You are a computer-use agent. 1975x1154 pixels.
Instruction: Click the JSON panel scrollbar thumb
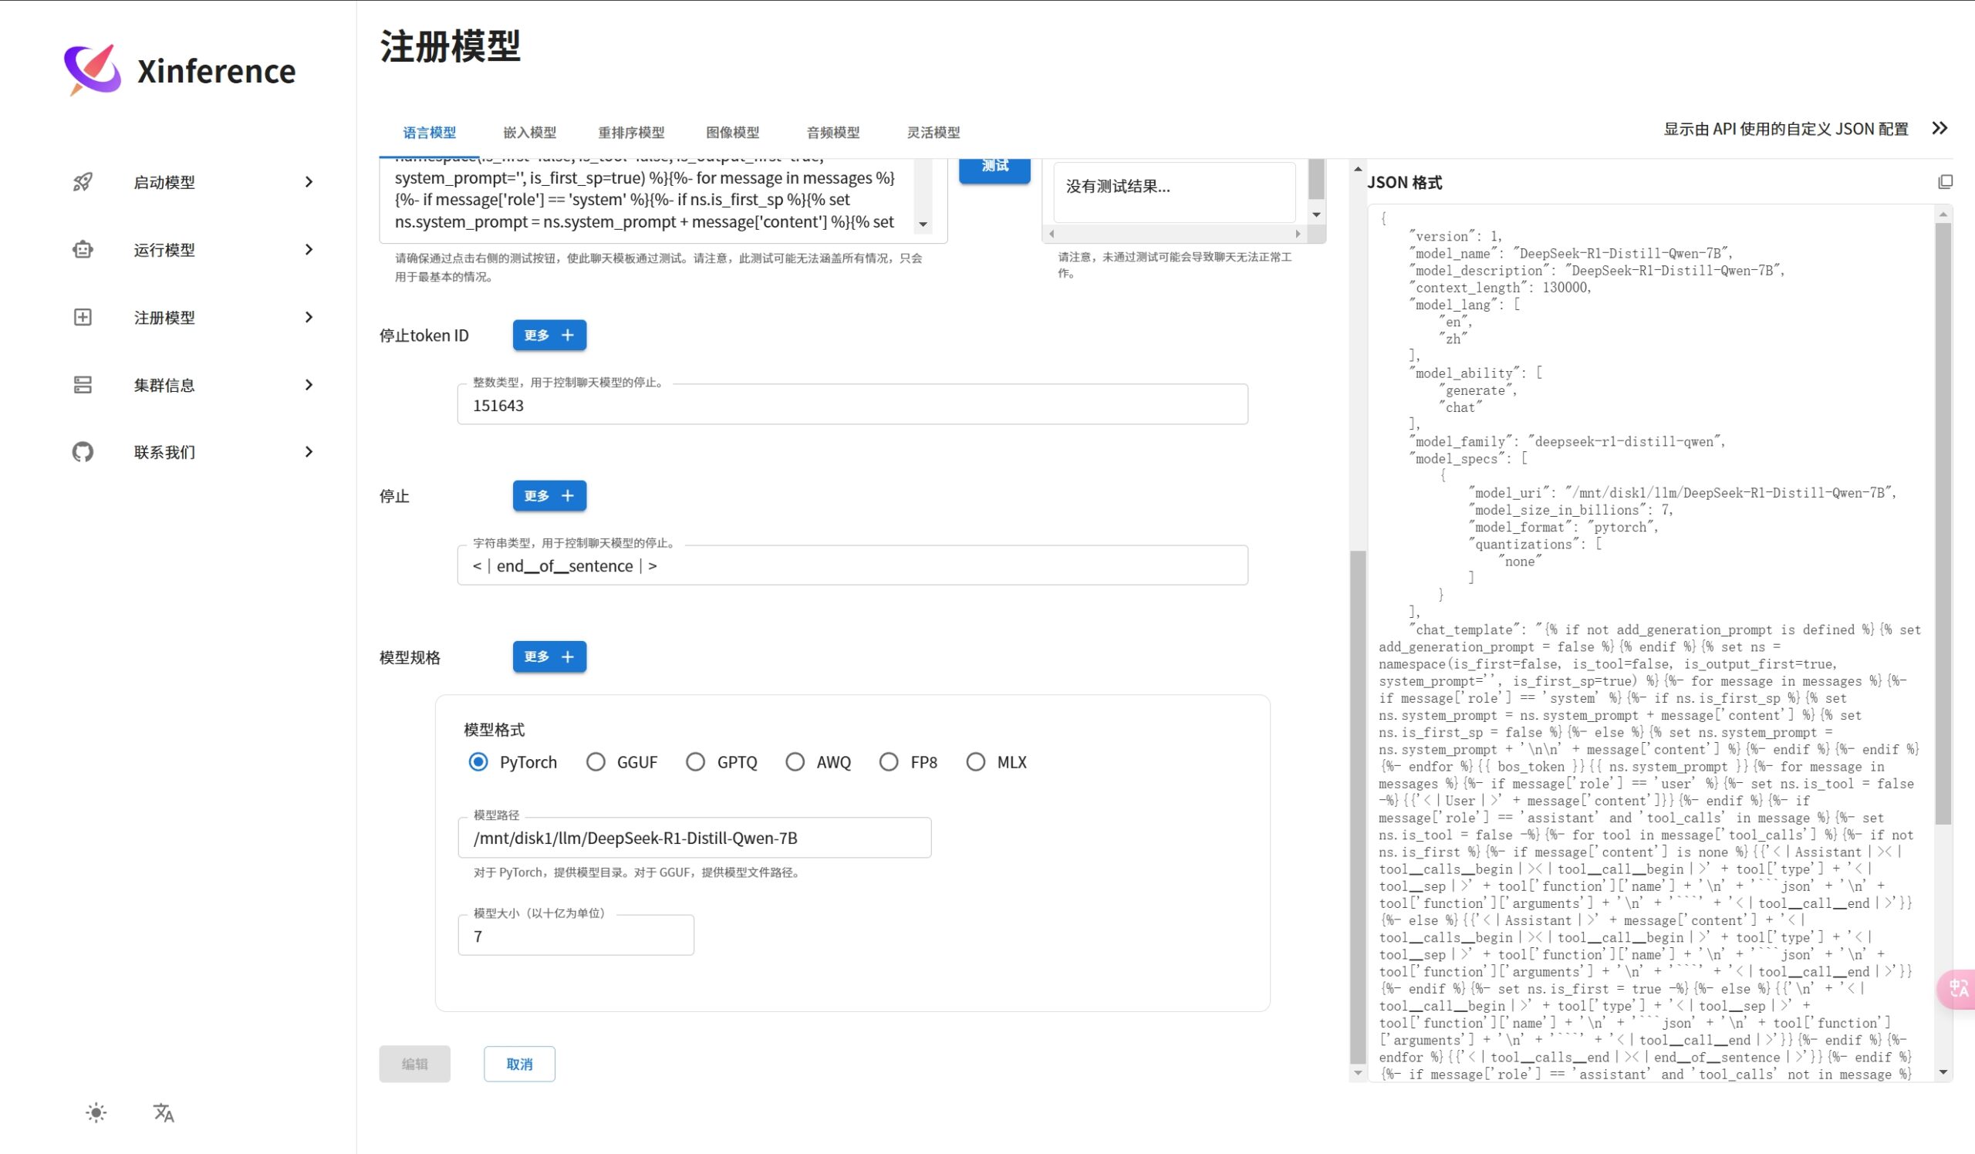(x=1943, y=523)
